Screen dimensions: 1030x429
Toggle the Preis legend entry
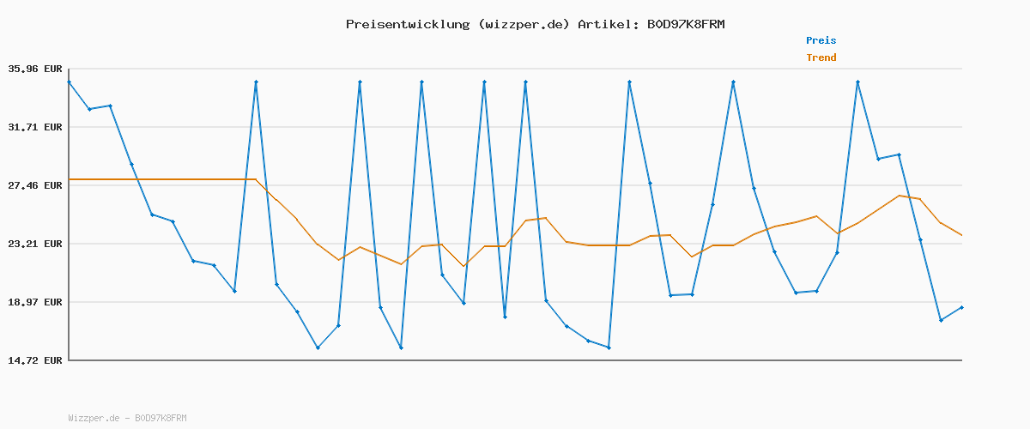[x=821, y=40]
